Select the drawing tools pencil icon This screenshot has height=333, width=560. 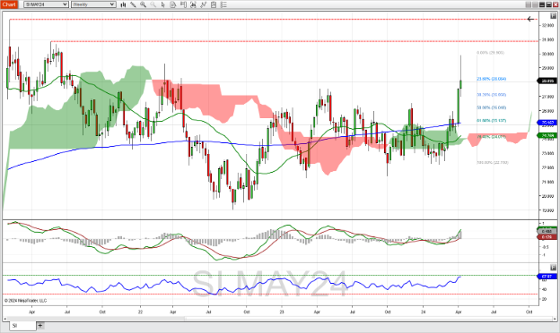click(133, 4)
